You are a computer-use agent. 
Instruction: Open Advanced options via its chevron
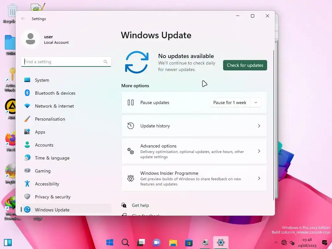click(x=259, y=151)
